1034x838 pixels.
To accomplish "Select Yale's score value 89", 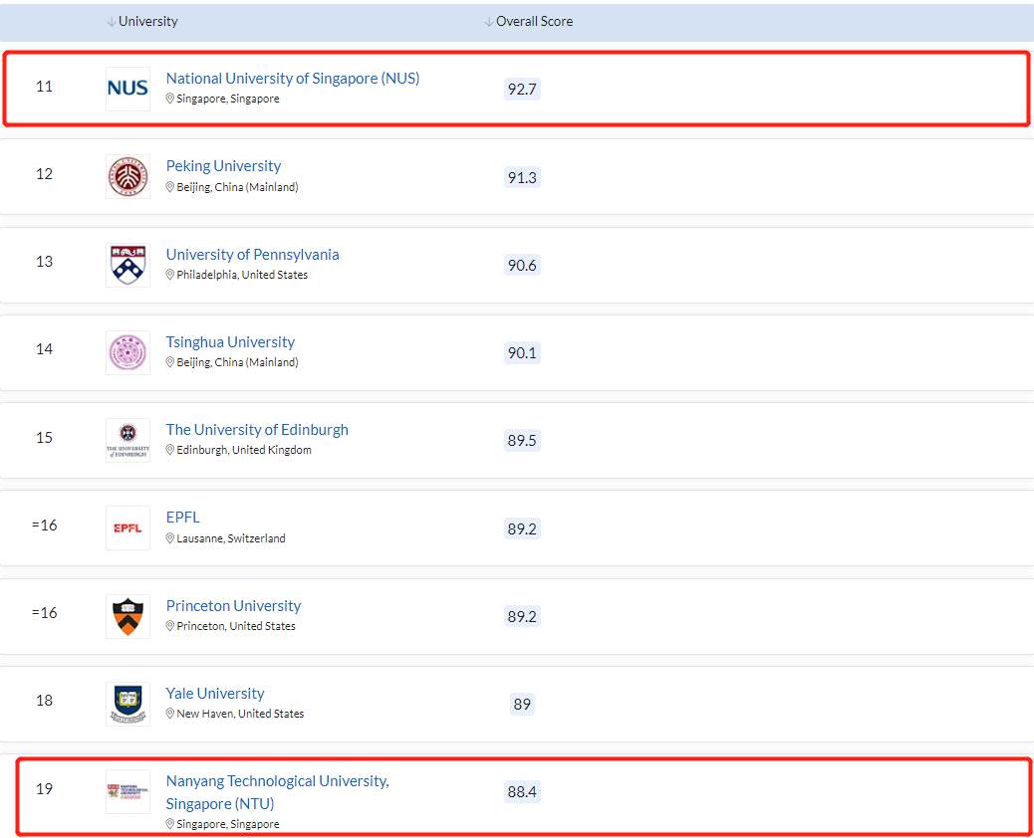I will click(522, 704).
